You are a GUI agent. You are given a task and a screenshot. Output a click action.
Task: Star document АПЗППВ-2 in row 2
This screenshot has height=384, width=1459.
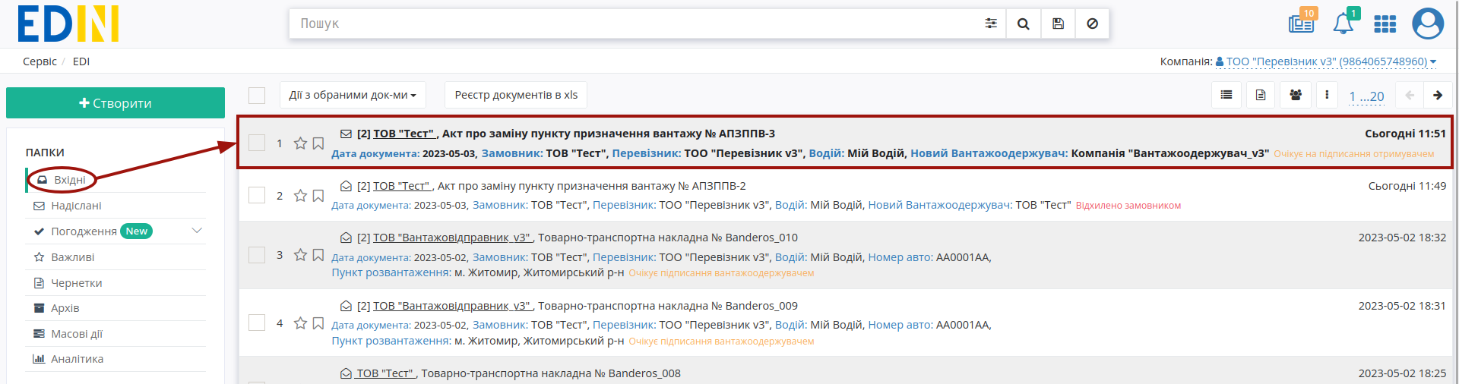click(300, 196)
